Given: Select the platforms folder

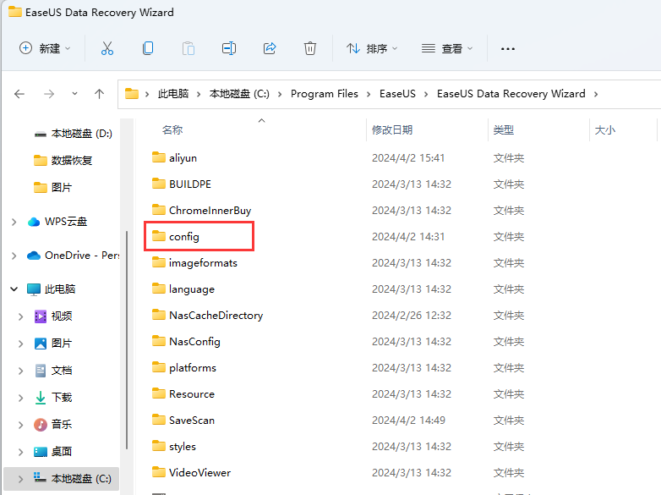Looking at the screenshot, I should [192, 367].
